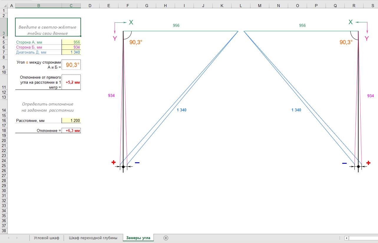This screenshot has height=243, width=378.
Task: Click the left diagram magenta 934 label
Action: [x=111, y=95]
